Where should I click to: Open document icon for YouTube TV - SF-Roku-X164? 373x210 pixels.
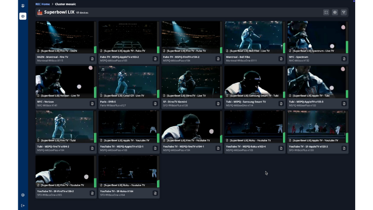pos(155,193)
